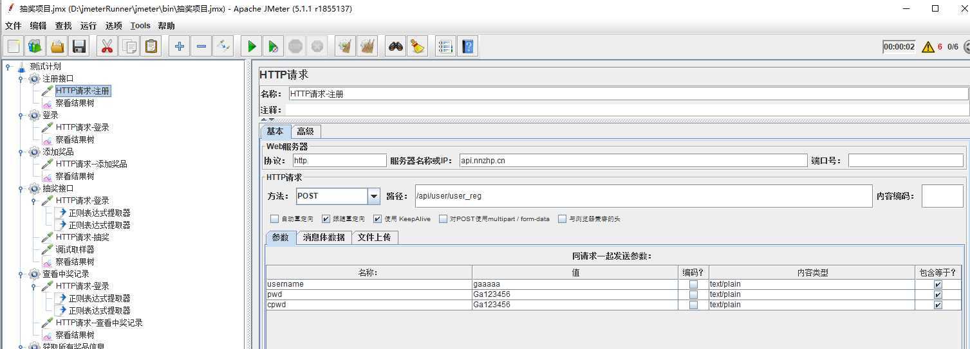Enable 对POST使用multipart / form-data checkbox

pos(443,219)
